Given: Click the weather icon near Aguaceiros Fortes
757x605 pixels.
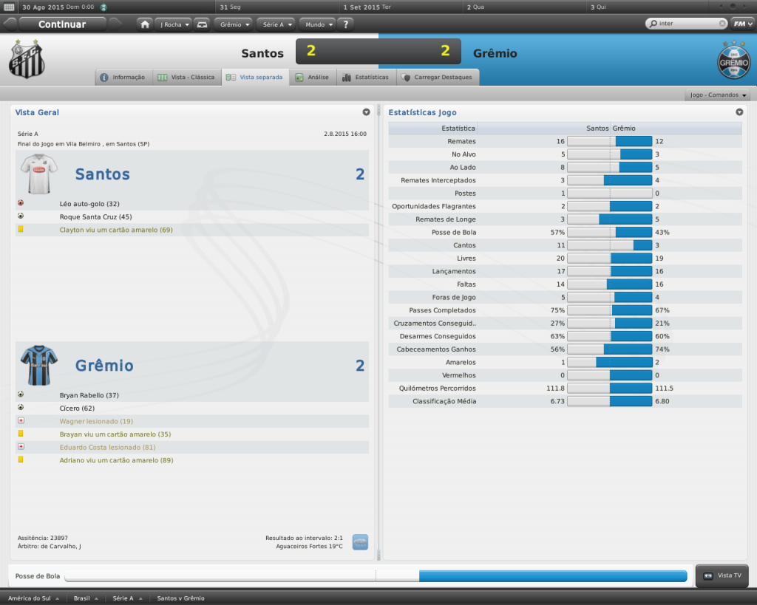Looking at the screenshot, I should click(x=360, y=542).
